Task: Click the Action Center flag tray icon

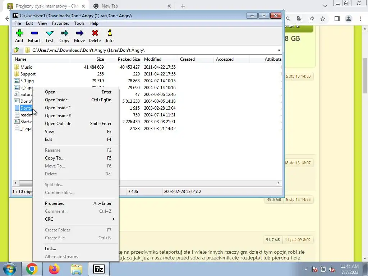Action: click(314, 270)
